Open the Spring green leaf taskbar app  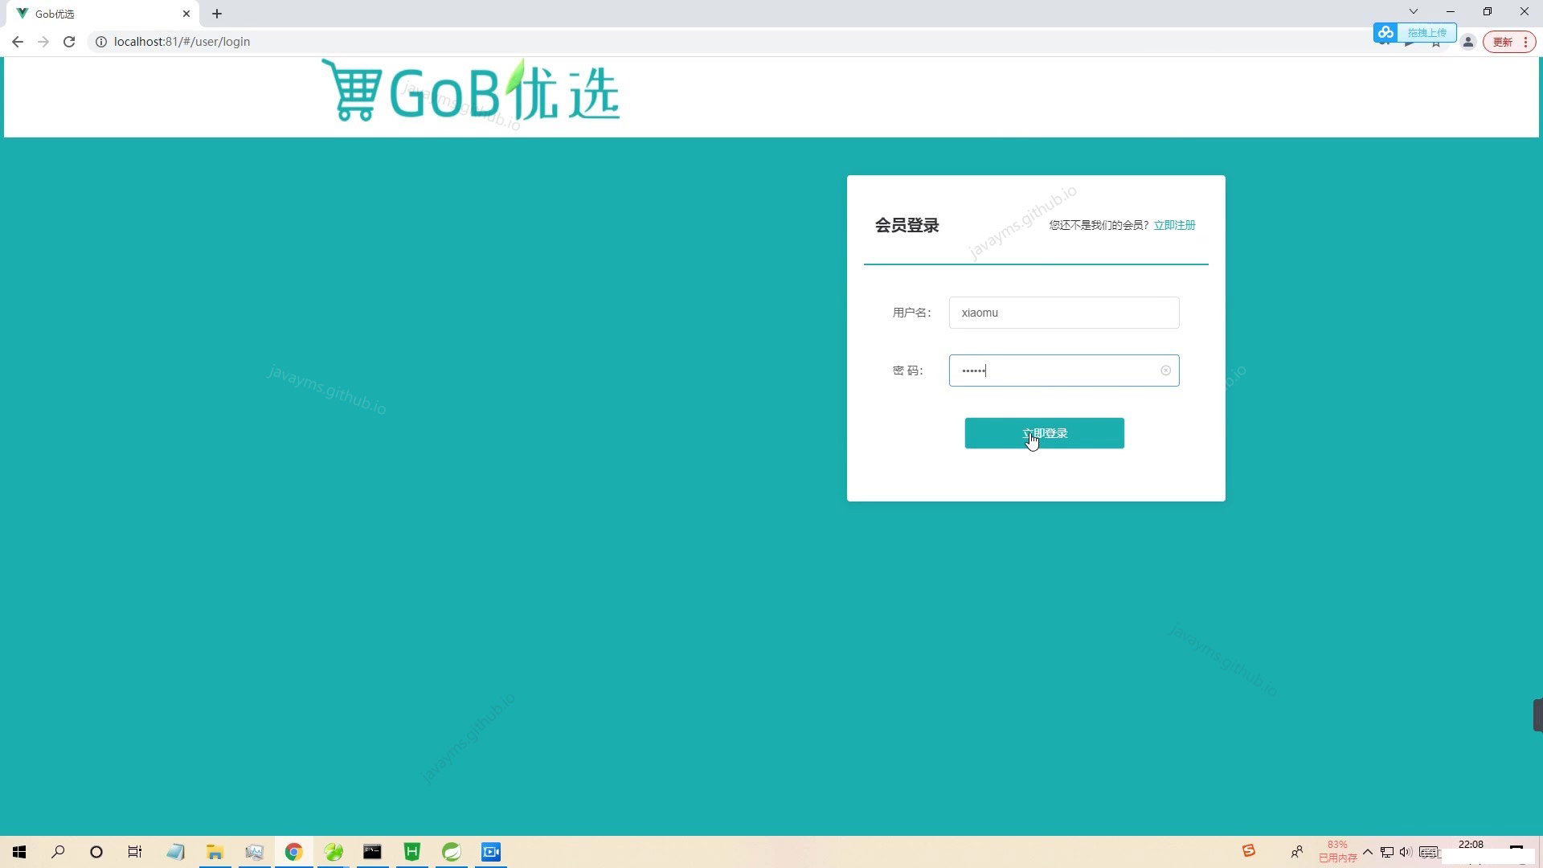click(452, 852)
